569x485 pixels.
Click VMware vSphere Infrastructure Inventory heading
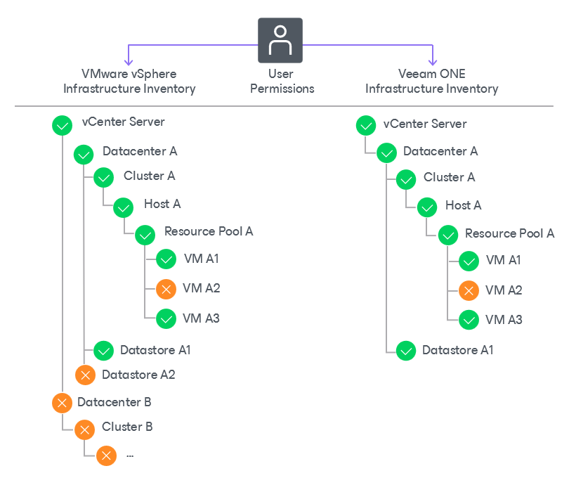click(x=129, y=82)
